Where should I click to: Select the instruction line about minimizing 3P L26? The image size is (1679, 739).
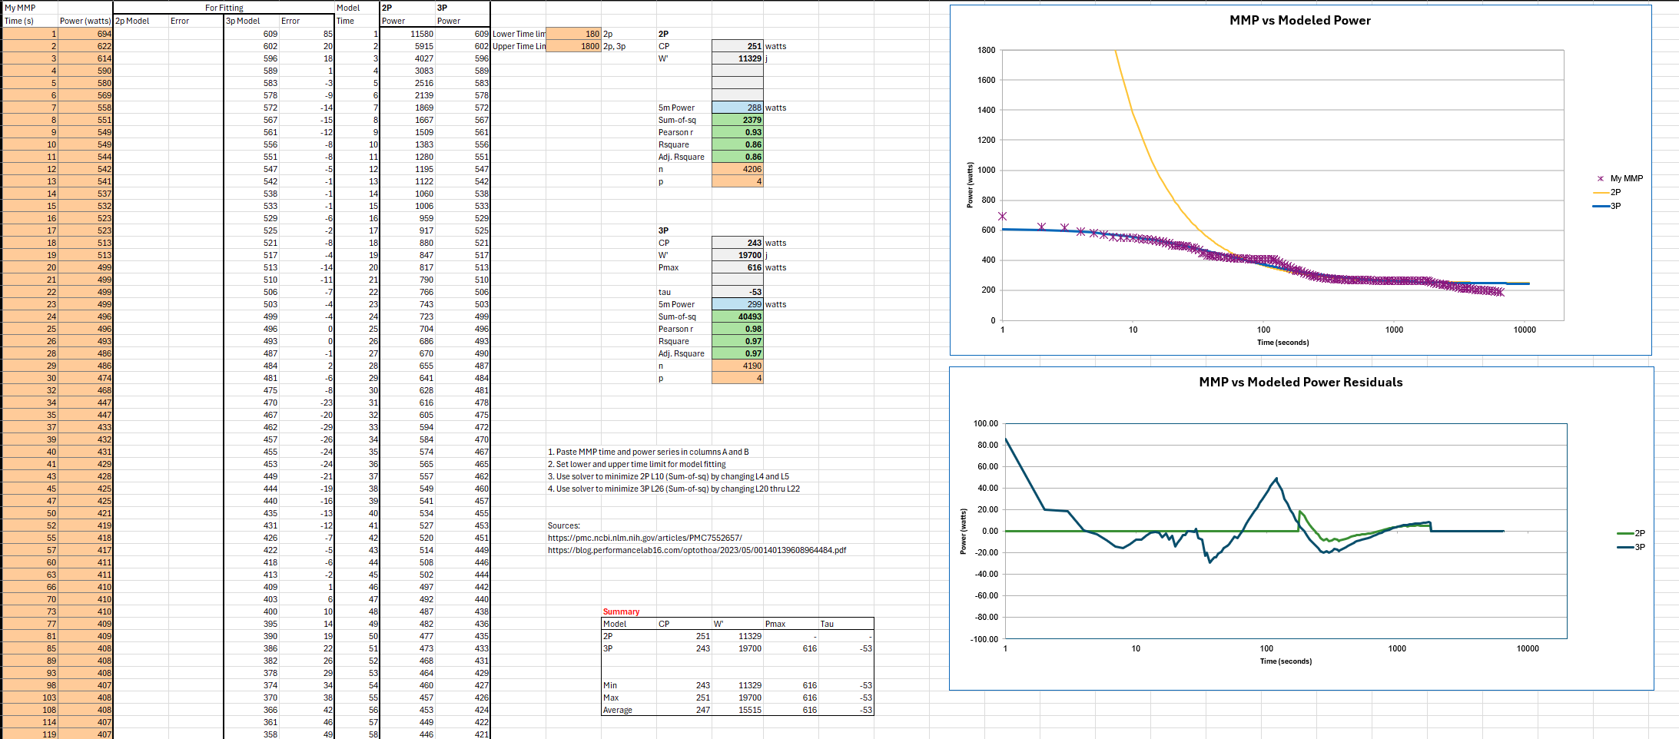click(673, 489)
